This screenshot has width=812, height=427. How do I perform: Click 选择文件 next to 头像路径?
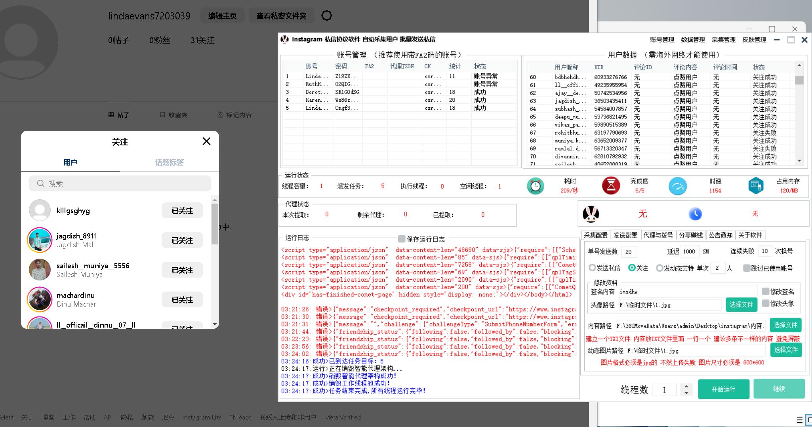[x=741, y=305]
